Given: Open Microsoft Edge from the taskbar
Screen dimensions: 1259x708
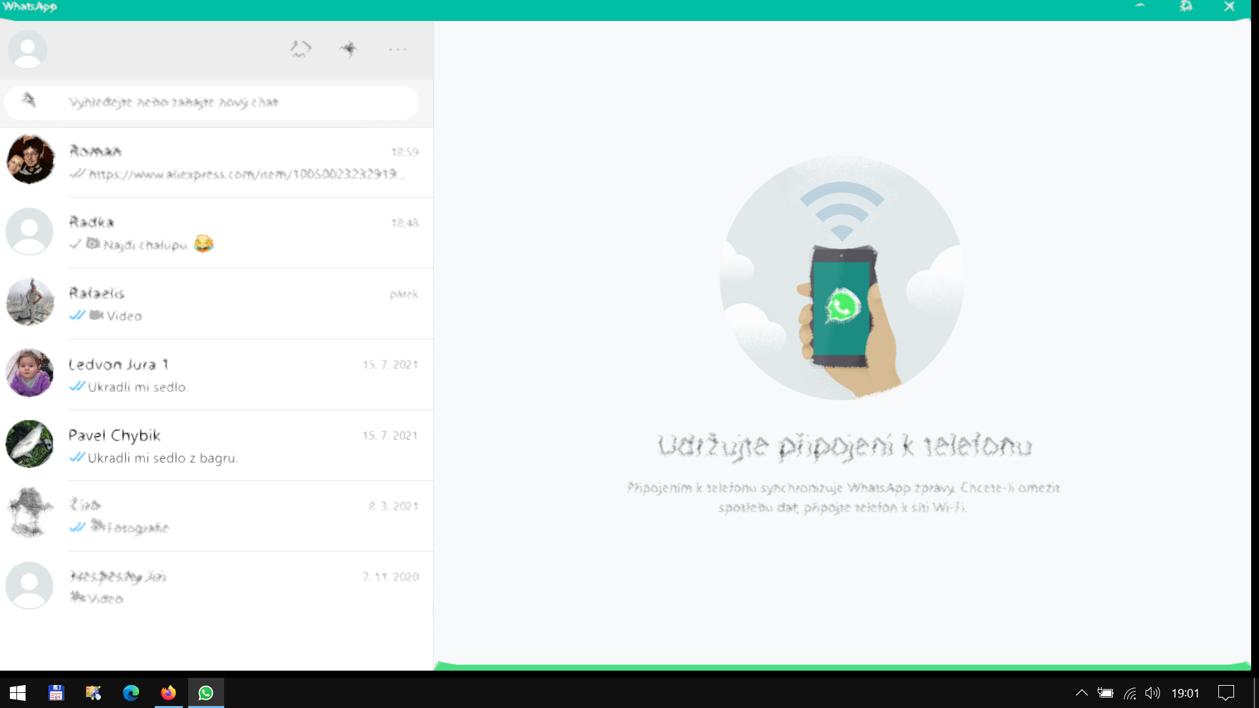Looking at the screenshot, I should click(131, 693).
